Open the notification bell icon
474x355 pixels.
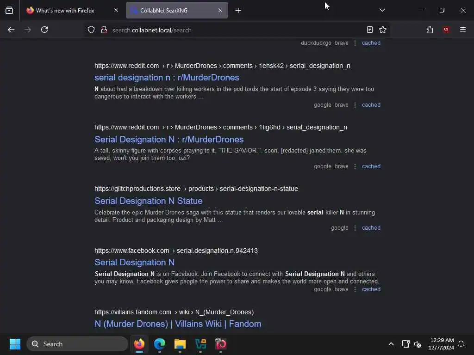click(461, 344)
